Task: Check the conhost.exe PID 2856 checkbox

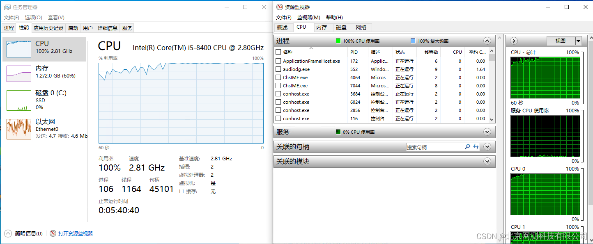Action: (x=278, y=110)
